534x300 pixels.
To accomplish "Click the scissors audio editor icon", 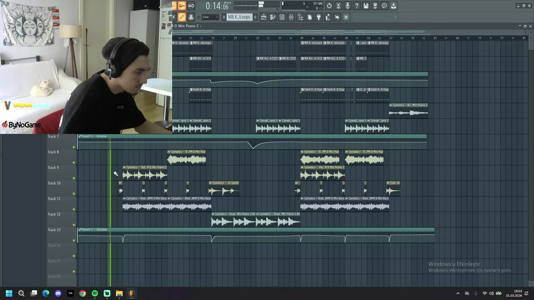I will point(338,6).
